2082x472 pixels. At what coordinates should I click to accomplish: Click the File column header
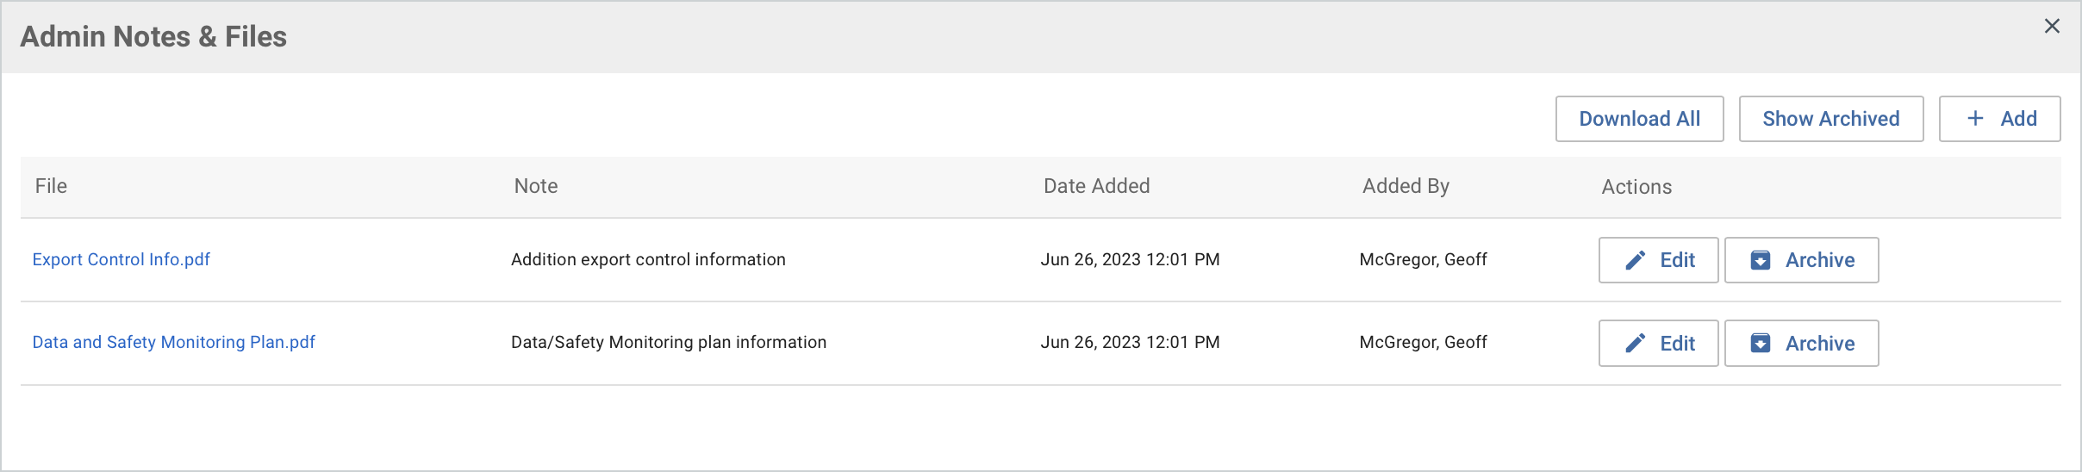(x=52, y=186)
